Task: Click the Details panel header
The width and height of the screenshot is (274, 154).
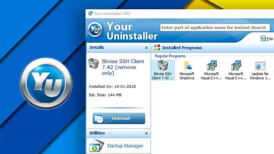Action: [x=119, y=48]
